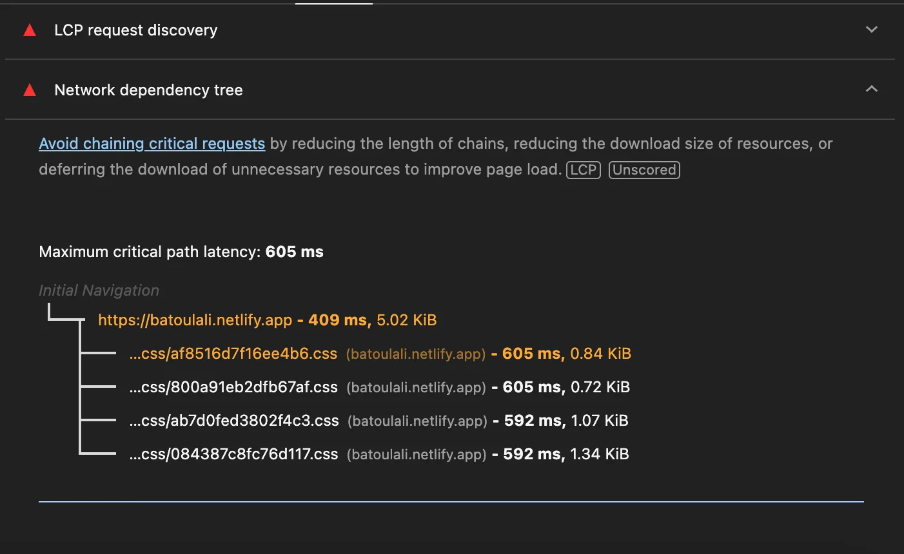
Task: Select the 800a91eb2dfb67af.css request
Action: (233, 387)
